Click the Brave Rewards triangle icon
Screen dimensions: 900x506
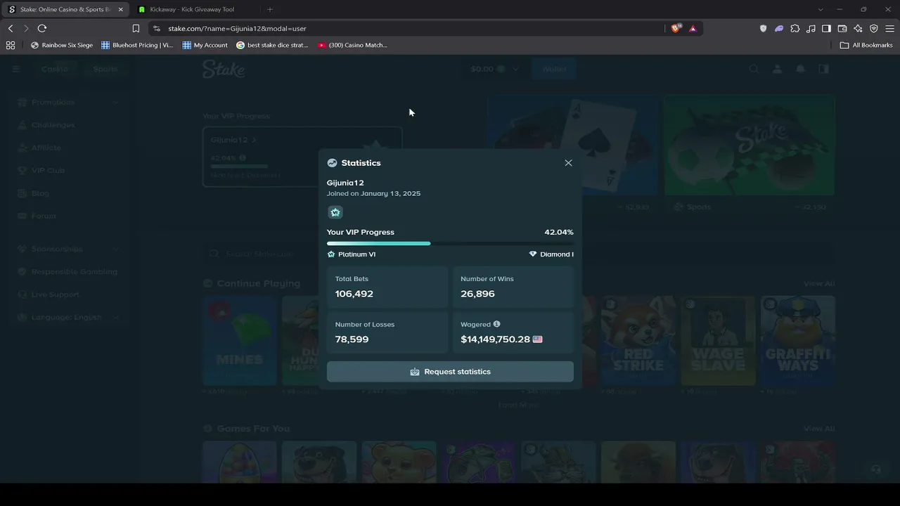tap(693, 28)
